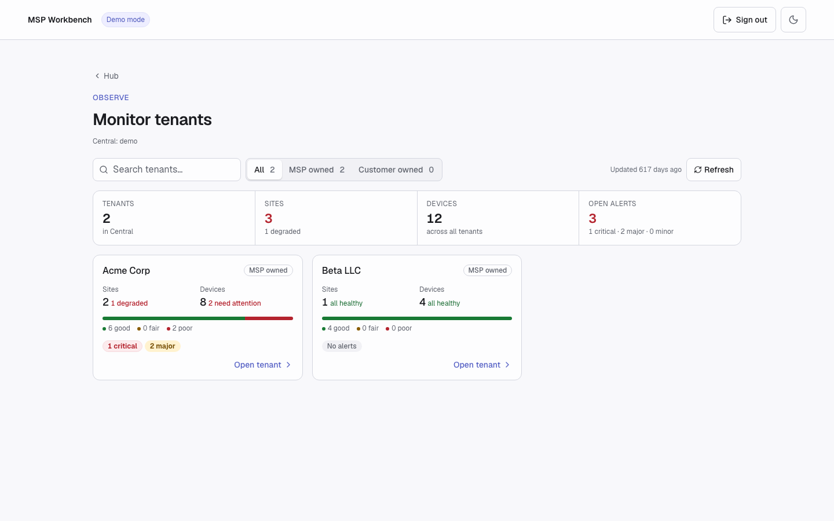Viewport: 834px width, 521px height.
Task: Switch to MSP owned filter tab
Action: (317, 170)
